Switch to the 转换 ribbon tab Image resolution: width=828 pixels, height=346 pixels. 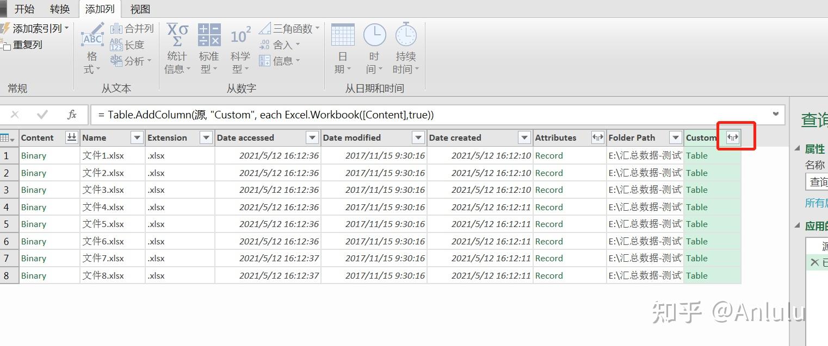pyautogui.click(x=59, y=9)
